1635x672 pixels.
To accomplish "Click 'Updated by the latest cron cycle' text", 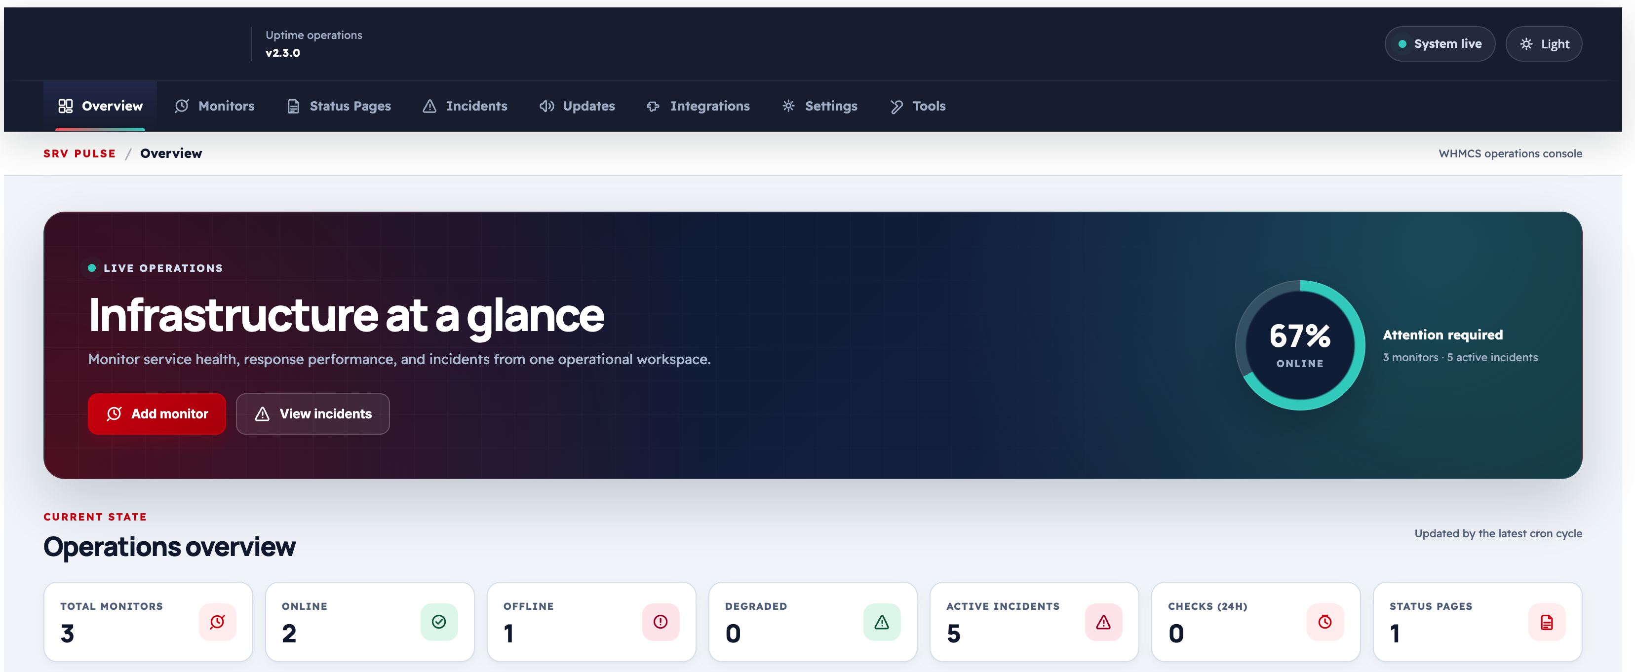I will click(x=1498, y=534).
